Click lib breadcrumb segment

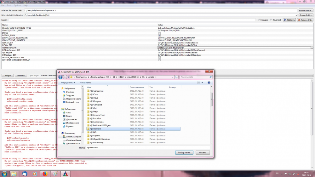click(x=143, y=77)
